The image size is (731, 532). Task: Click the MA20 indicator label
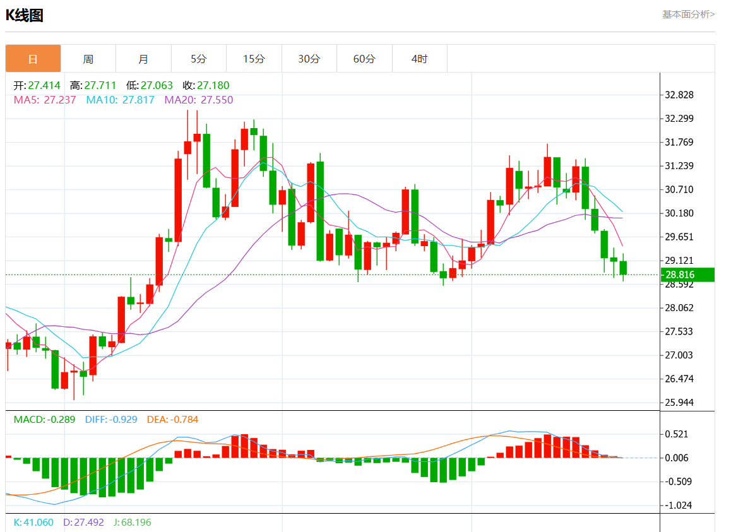pyautogui.click(x=198, y=100)
